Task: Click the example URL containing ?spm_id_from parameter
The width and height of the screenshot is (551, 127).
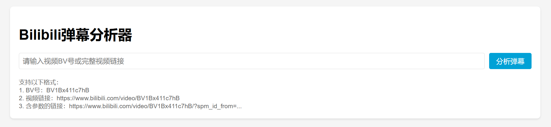Action: [x=155, y=106]
